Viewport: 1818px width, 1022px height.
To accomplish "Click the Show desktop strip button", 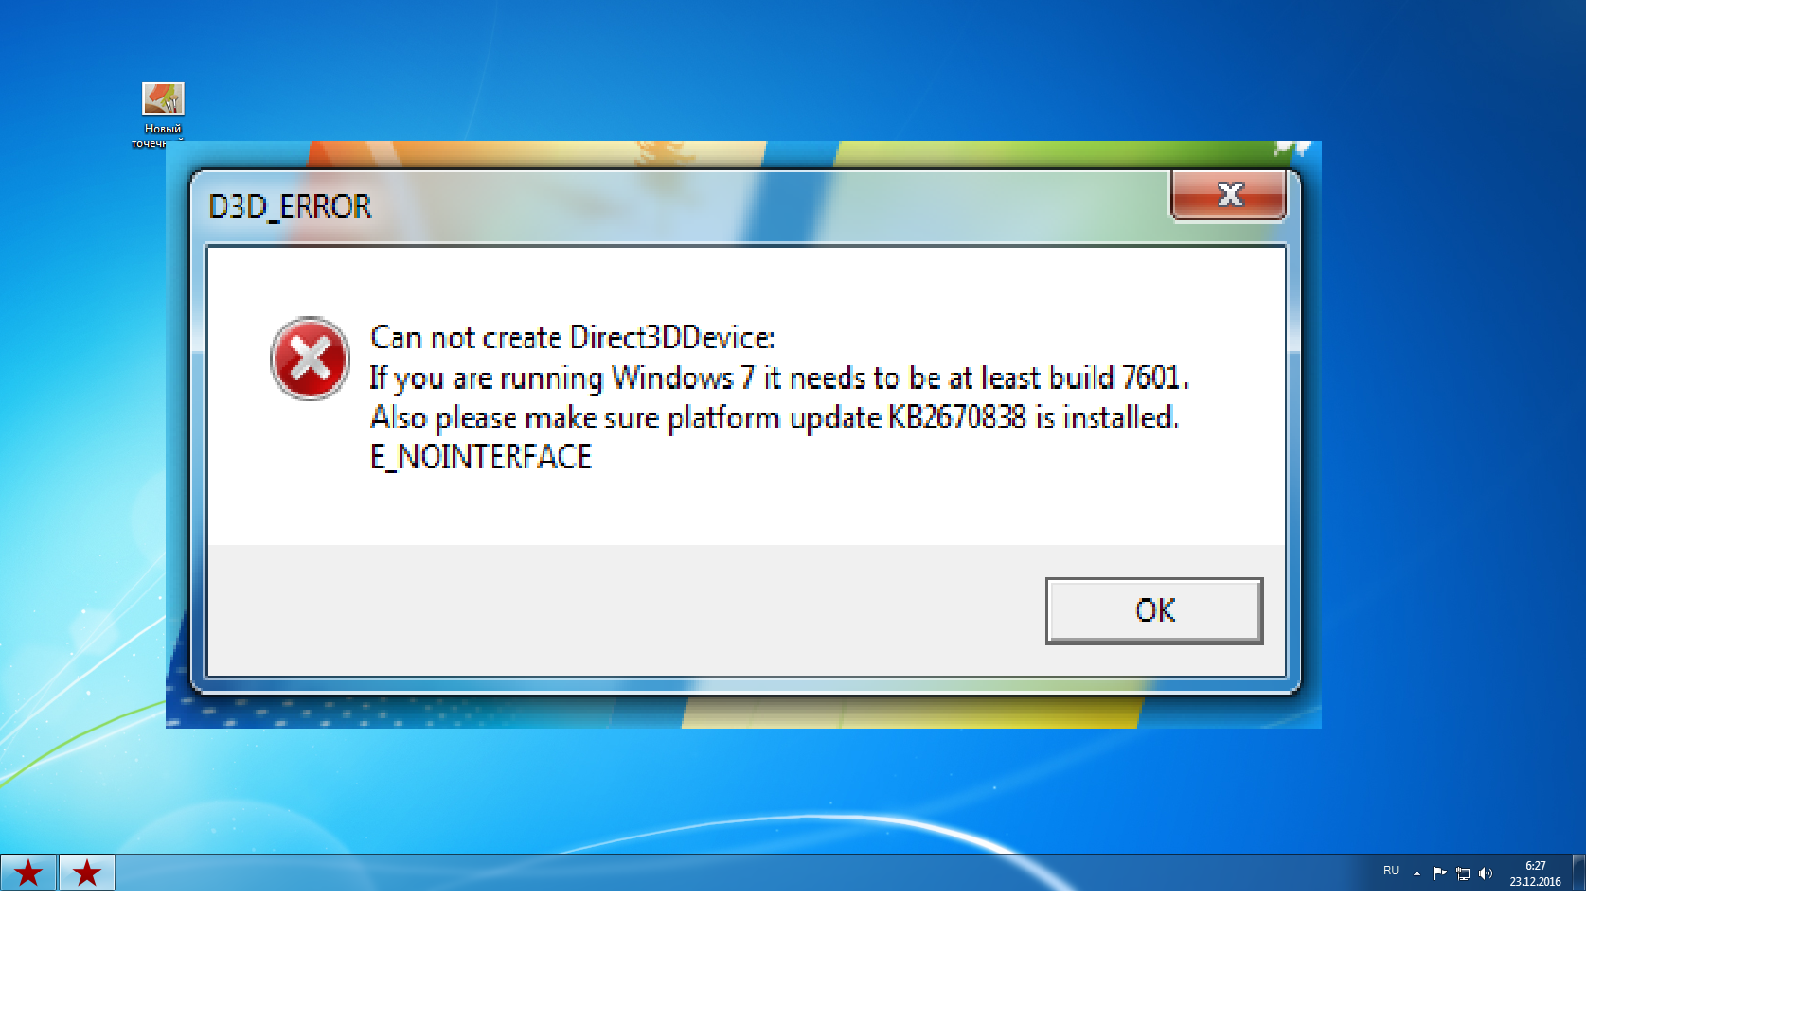I will (1578, 872).
